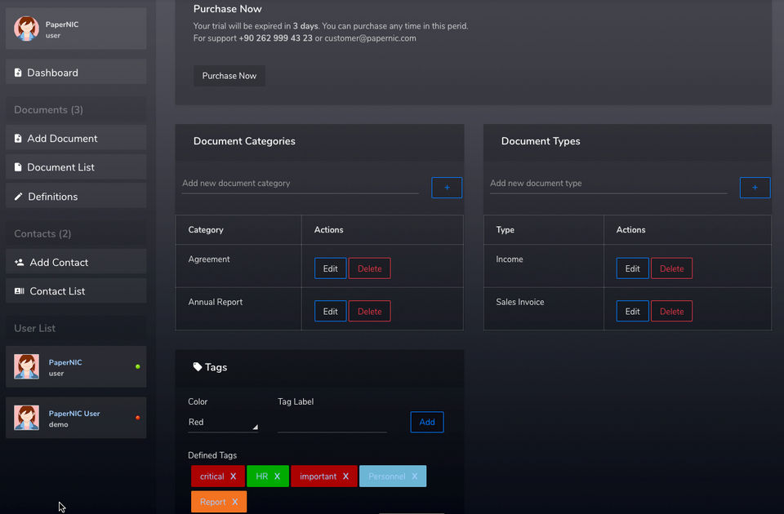The image size is (784, 514).
Task: Click the PaperNIC name in User List
Action: [x=65, y=362]
